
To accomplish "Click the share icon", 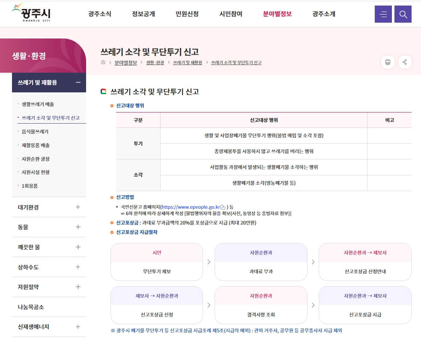I will [405, 62].
